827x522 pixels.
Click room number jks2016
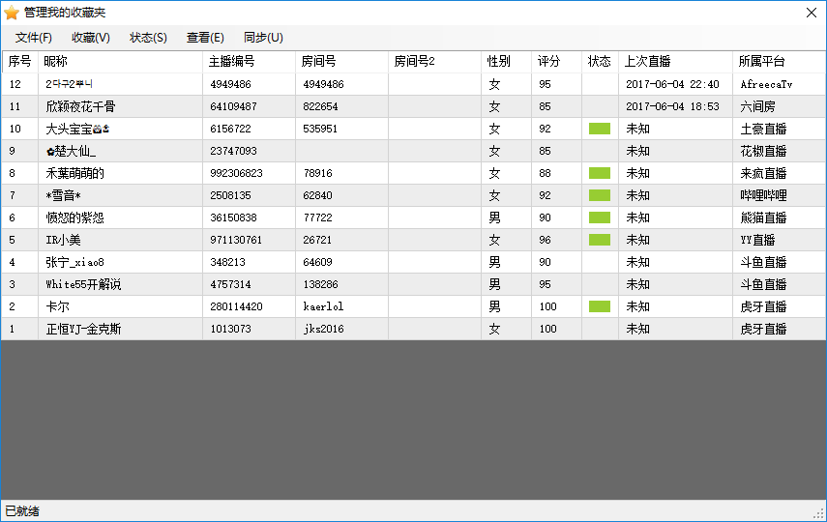(323, 329)
